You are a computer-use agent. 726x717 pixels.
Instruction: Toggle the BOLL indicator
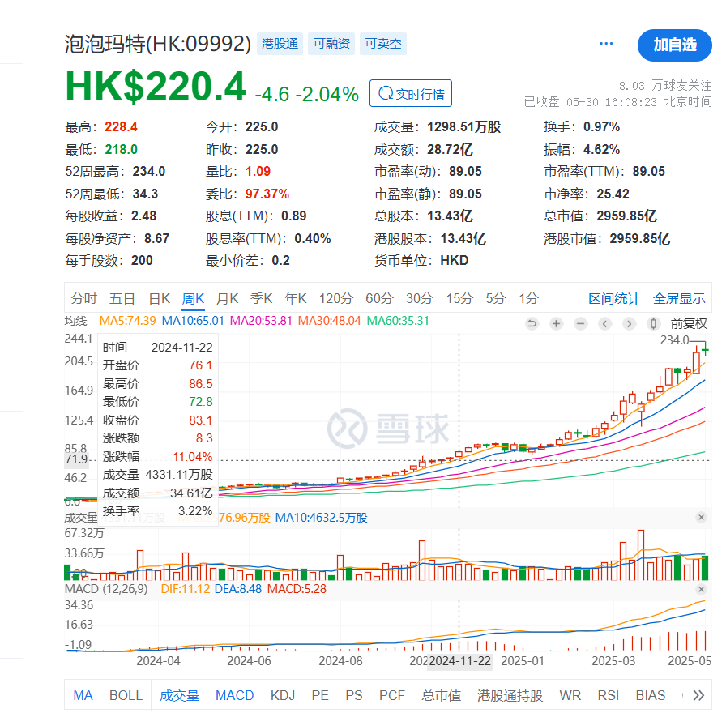coord(126,695)
